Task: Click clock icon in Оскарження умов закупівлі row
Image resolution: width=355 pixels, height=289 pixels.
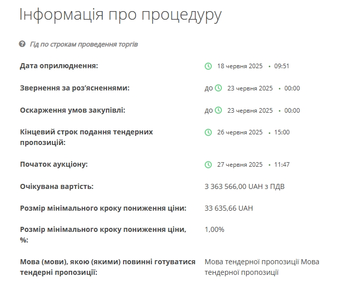Action: point(218,110)
